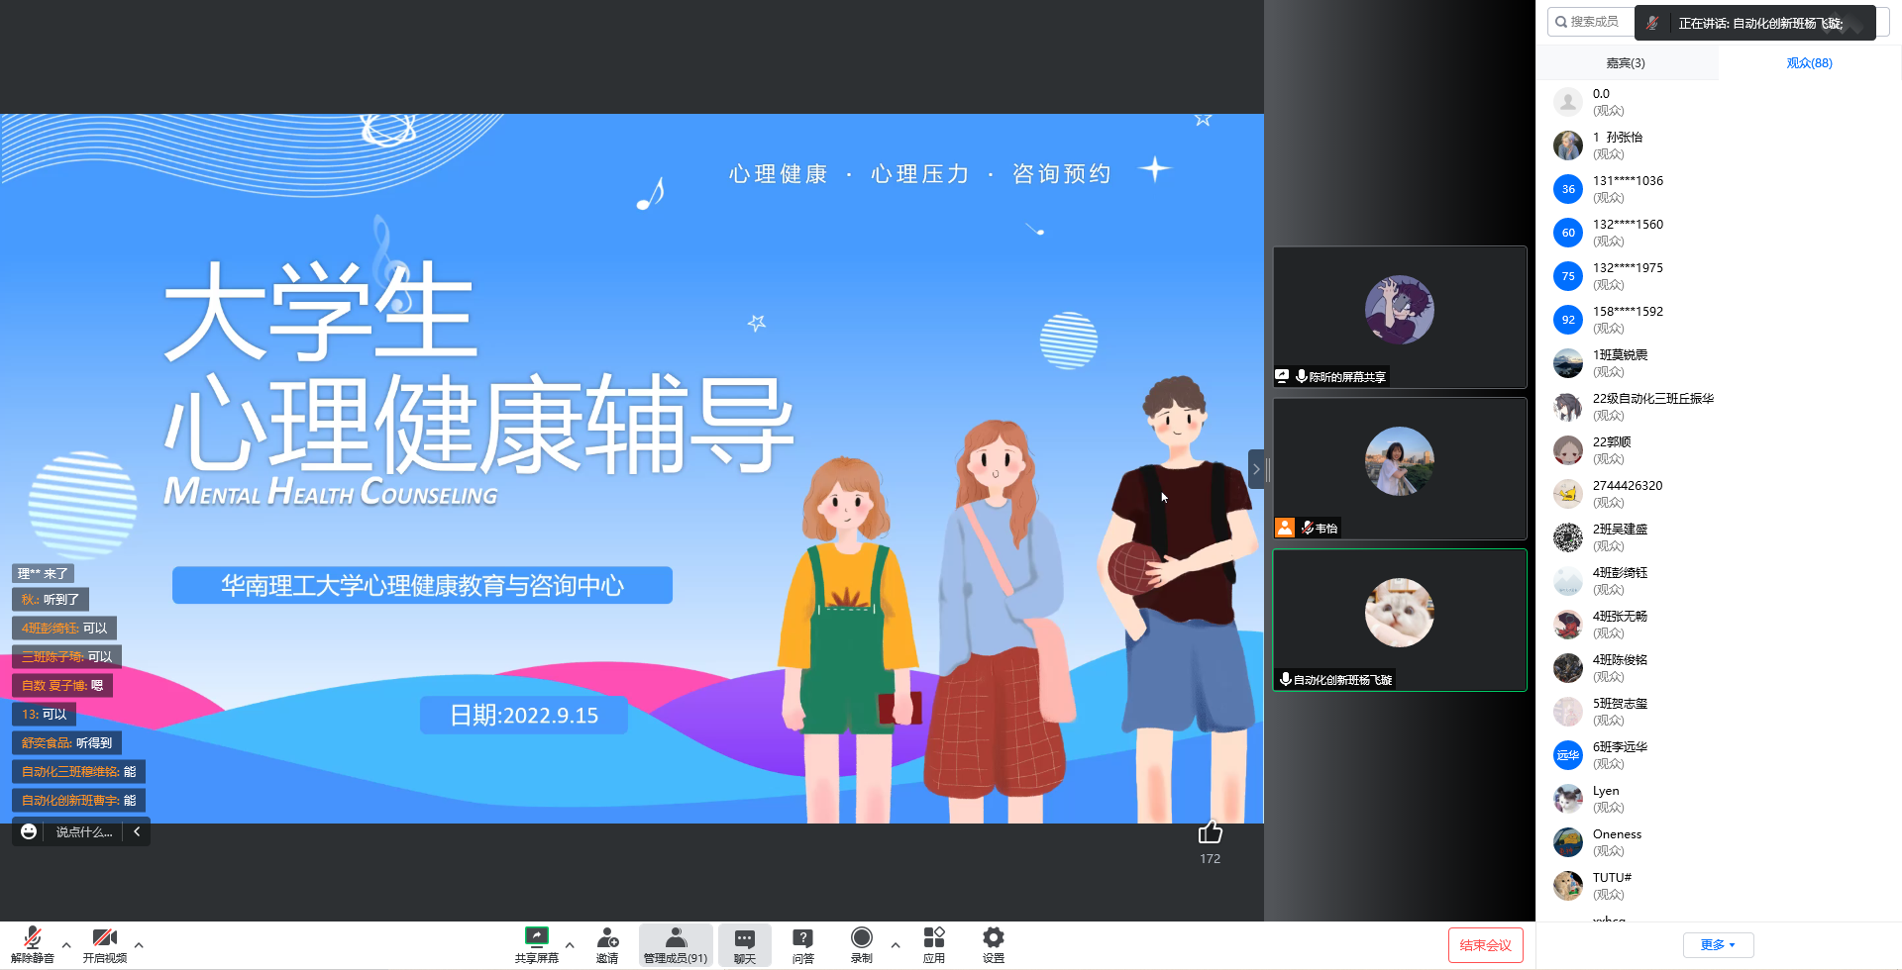The width and height of the screenshot is (1902, 970).
Task: Expand audio options arrow beside 解除静音
Action: click(x=66, y=945)
